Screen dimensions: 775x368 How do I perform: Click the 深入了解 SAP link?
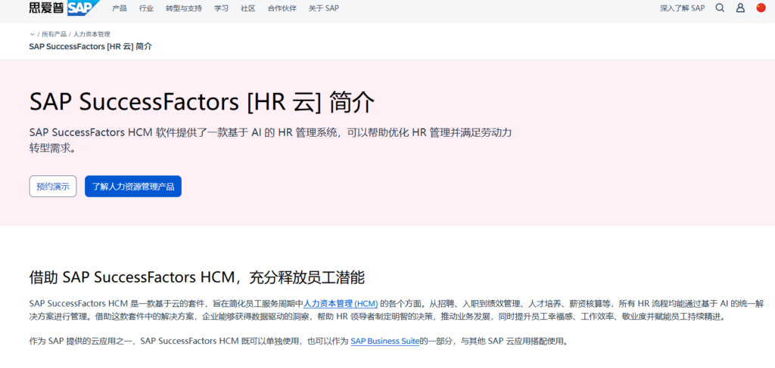coord(683,8)
